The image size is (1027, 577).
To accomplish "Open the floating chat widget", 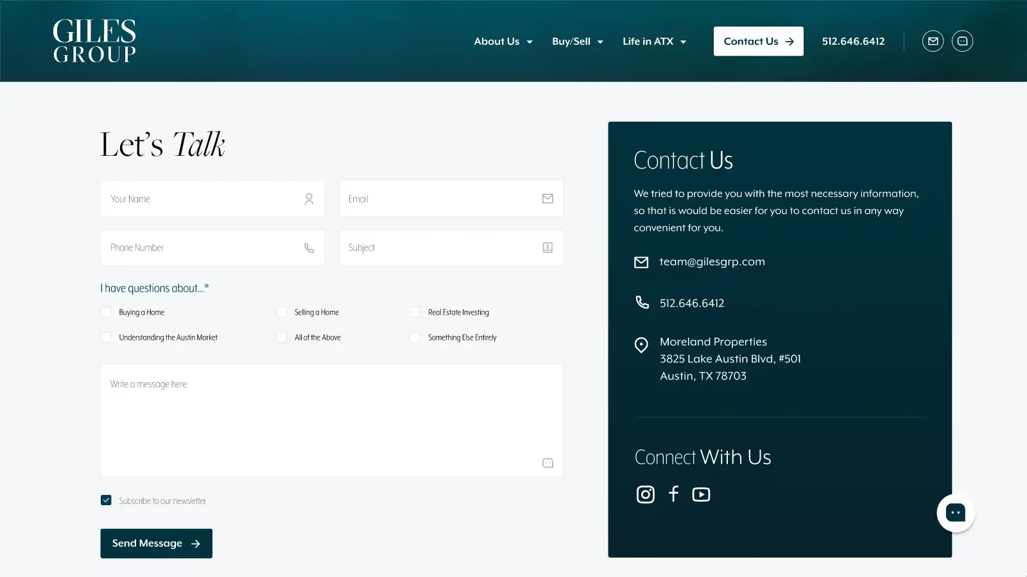I will (956, 513).
